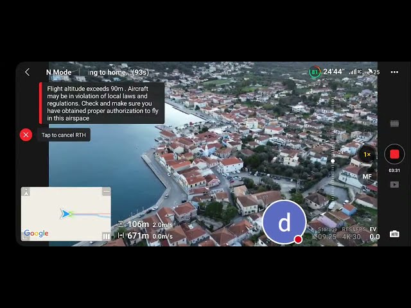Open the RES&FPS 4K 30 setting
This screenshot has width=411, height=308.
coord(354,234)
